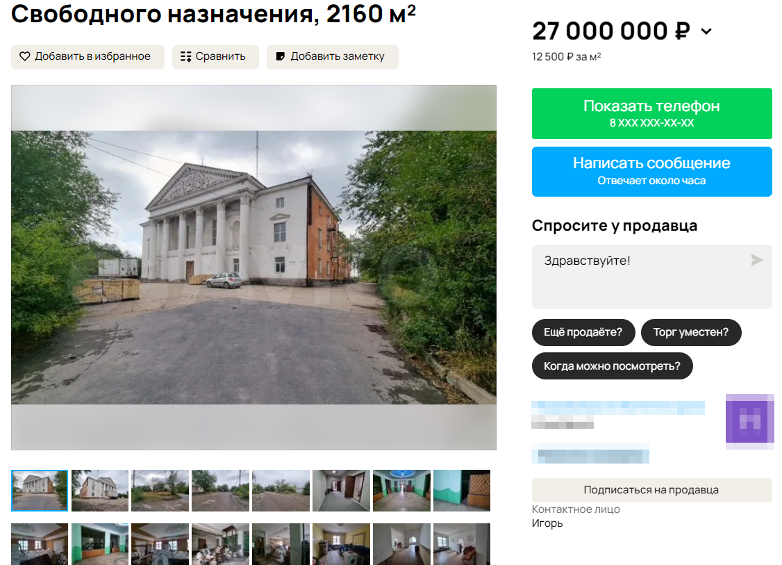The image size is (782, 565).
Task: View the yellow room thumbnail in second row
Action: pos(341,544)
